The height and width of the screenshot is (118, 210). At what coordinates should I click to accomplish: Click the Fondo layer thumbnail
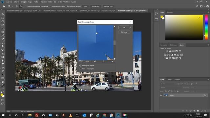pyautogui.click(x=166, y=95)
